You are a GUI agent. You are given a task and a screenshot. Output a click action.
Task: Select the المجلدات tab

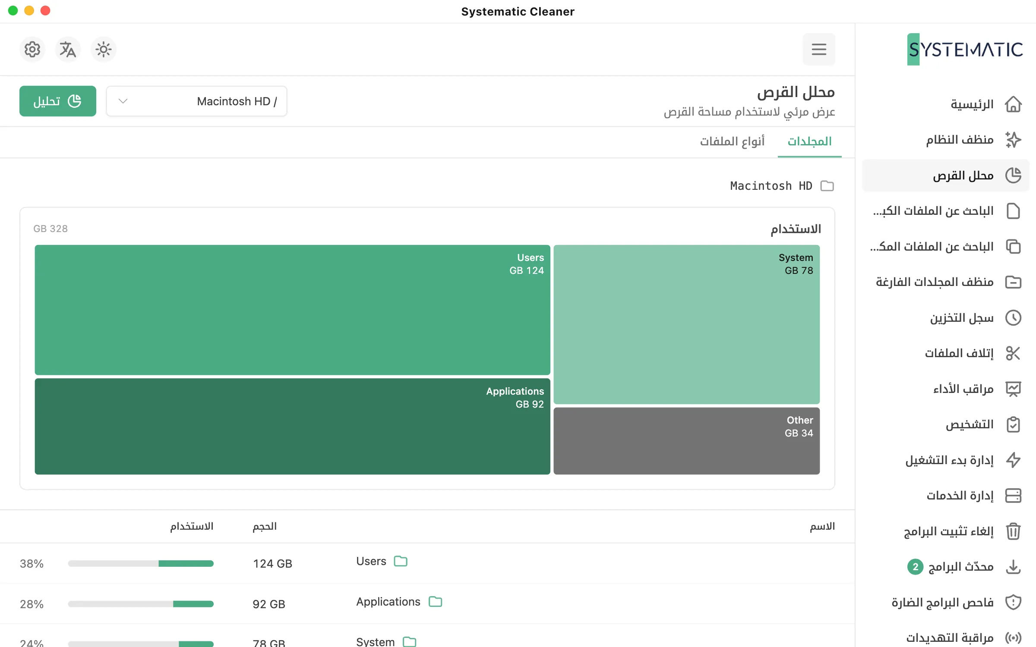click(810, 141)
